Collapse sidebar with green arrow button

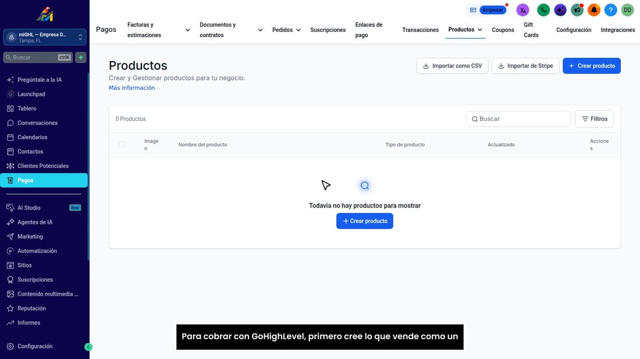88,347
